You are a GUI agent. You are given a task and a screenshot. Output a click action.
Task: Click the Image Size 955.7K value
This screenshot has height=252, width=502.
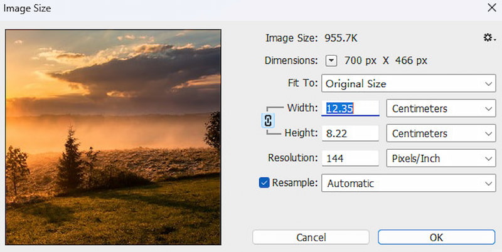(x=341, y=38)
